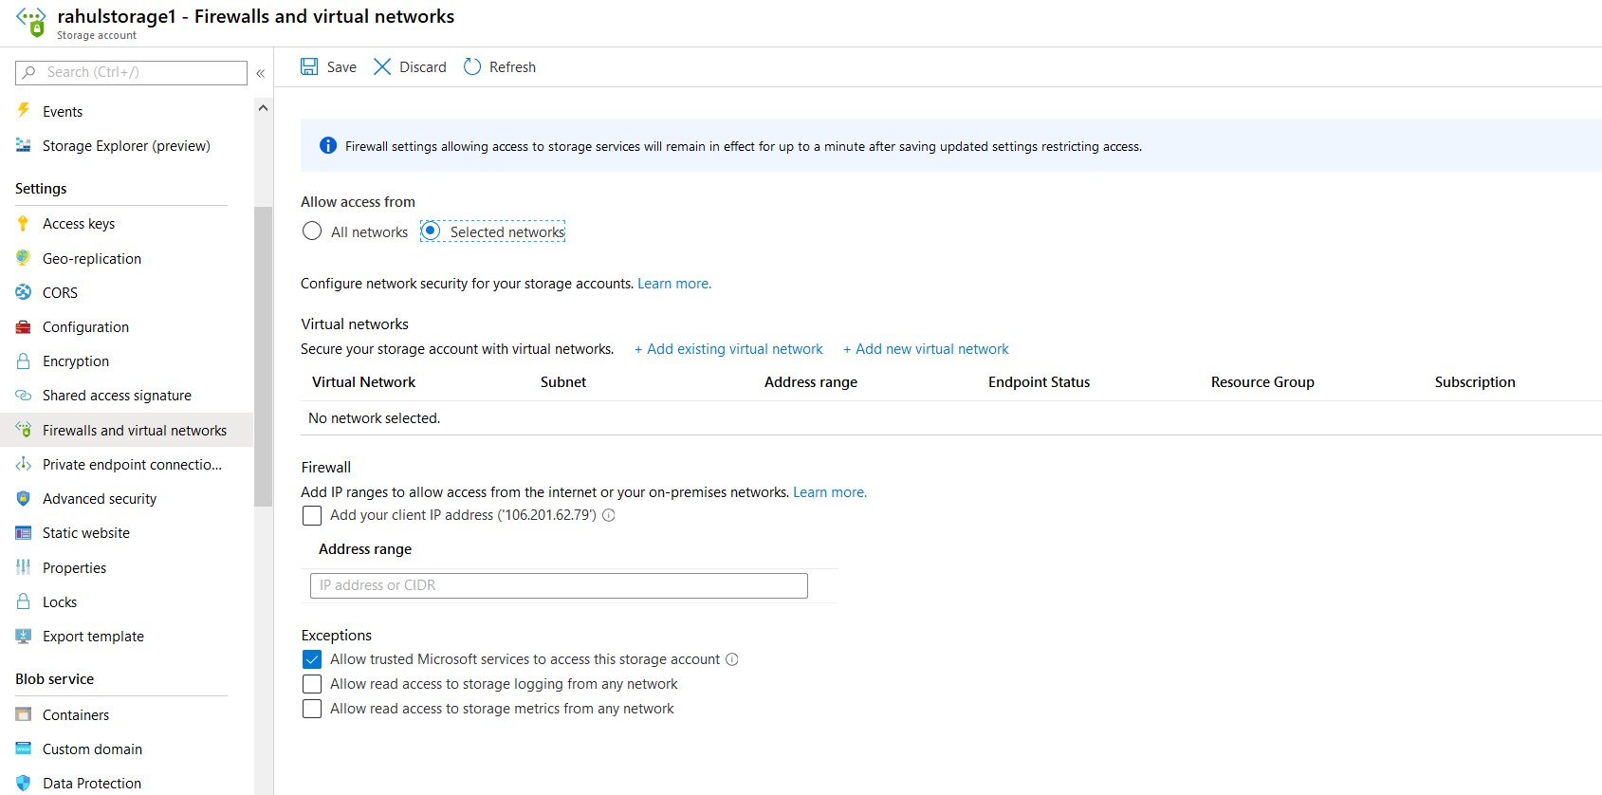Click the Containers icon
This screenshot has width=1602, height=795.
pyautogui.click(x=24, y=714)
